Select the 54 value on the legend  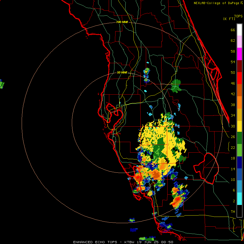pyautogui.click(x=233, y=62)
